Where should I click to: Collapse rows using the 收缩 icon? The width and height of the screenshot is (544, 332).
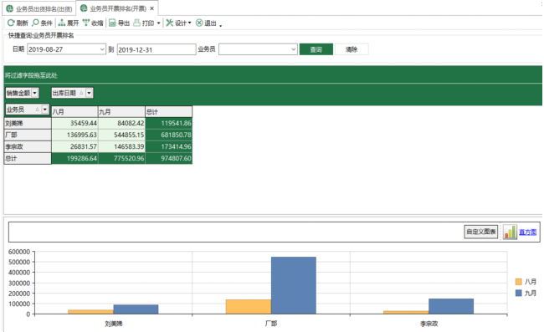(86, 23)
